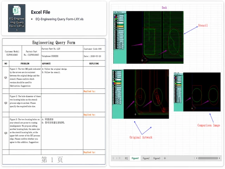Click the NO column header
This screenshot has height=169, width=225.
6,63
